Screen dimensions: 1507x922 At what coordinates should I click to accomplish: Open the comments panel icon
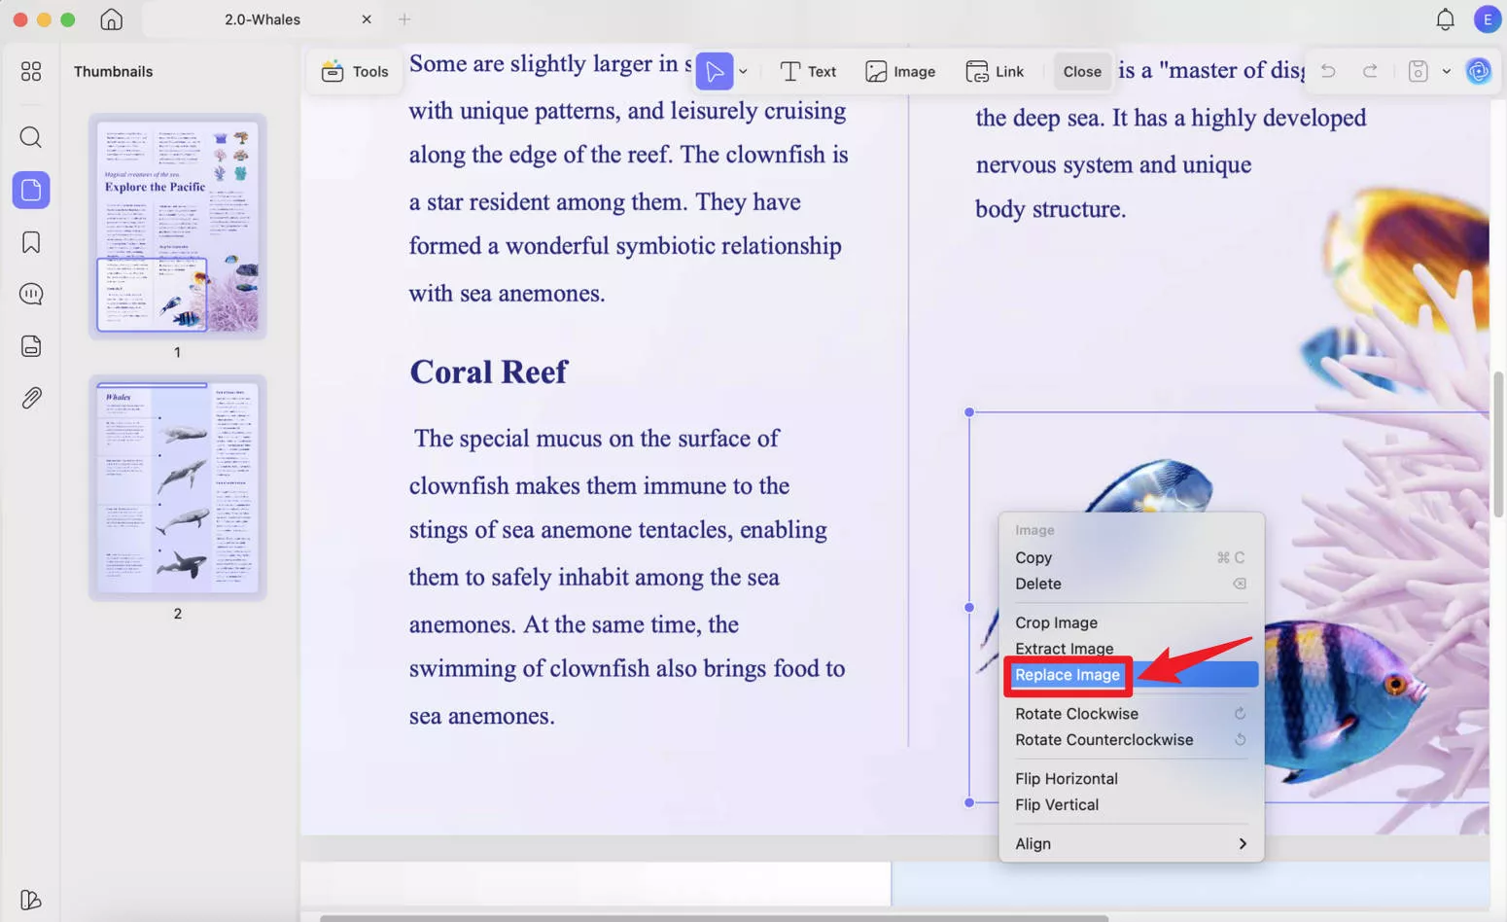(x=31, y=294)
